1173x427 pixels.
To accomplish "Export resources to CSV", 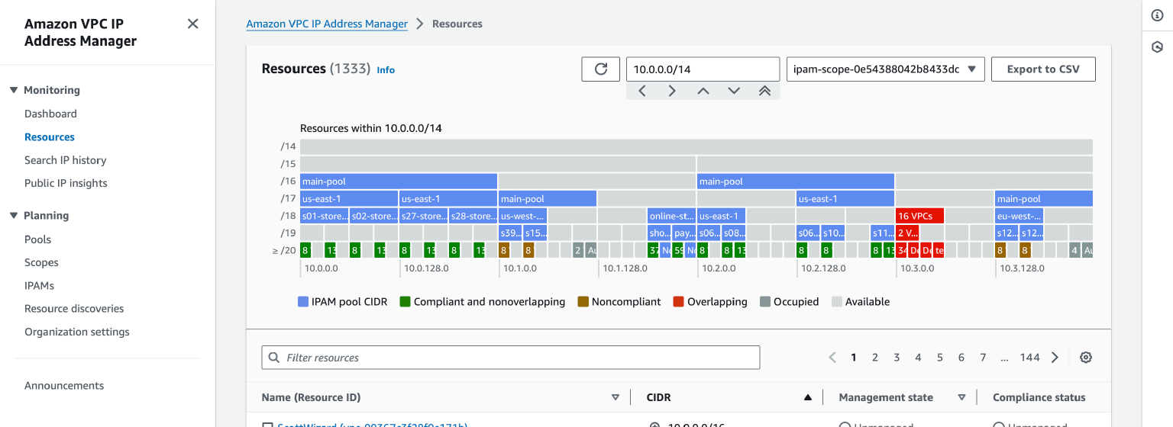I will coord(1043,69).
